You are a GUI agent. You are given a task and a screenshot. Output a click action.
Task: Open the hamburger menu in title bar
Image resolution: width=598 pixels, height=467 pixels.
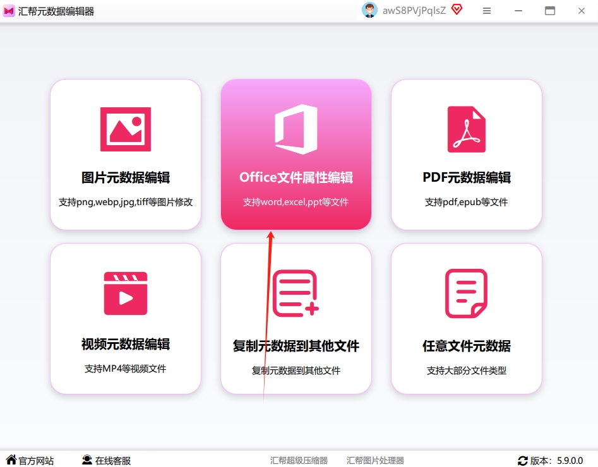coord(487,11)
